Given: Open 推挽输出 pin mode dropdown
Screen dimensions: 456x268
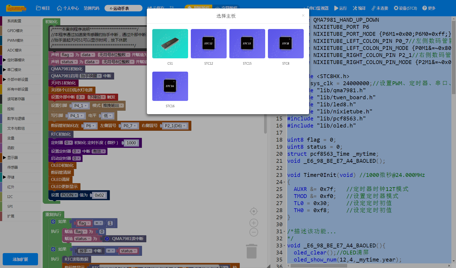Looking at the screenshot, I should pos(113,106).
